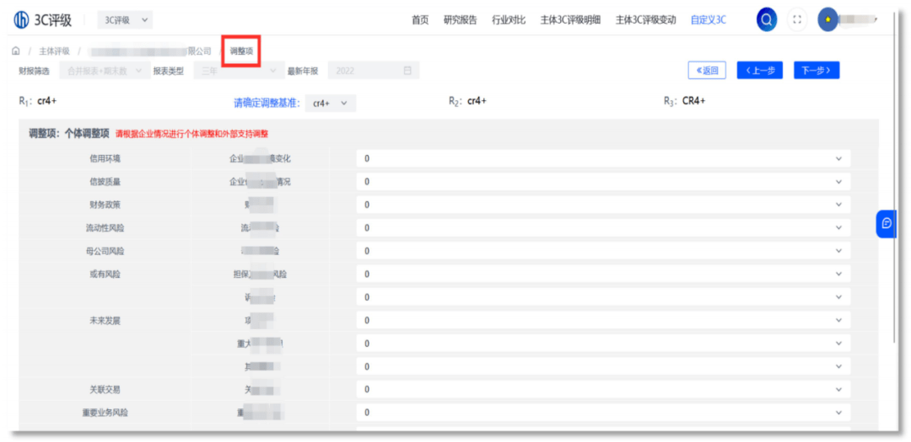Expand 或有风险 担保 row dropdown
911x442 pixels.
coord(603,274)
